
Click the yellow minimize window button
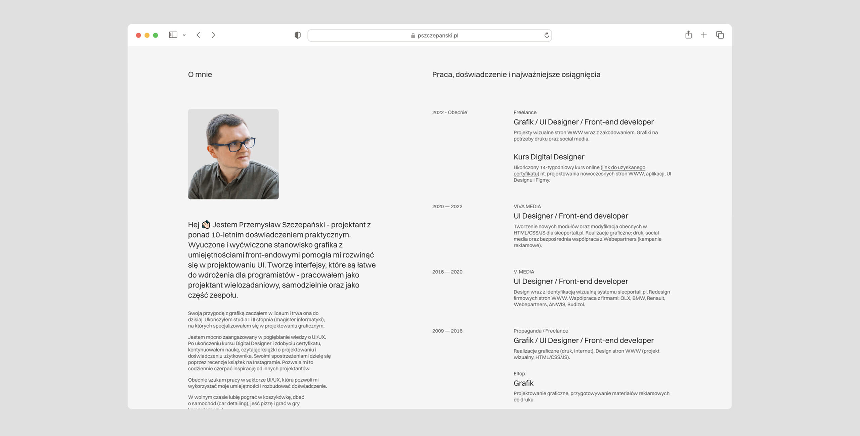point(147,35)
